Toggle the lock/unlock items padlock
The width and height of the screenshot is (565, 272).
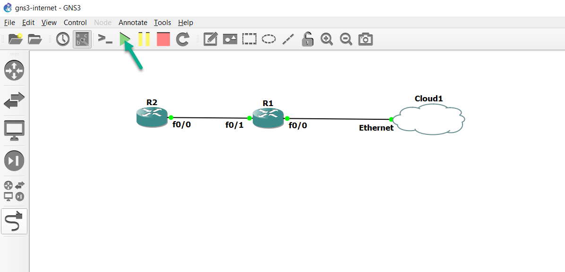click(x=308, y=39)
